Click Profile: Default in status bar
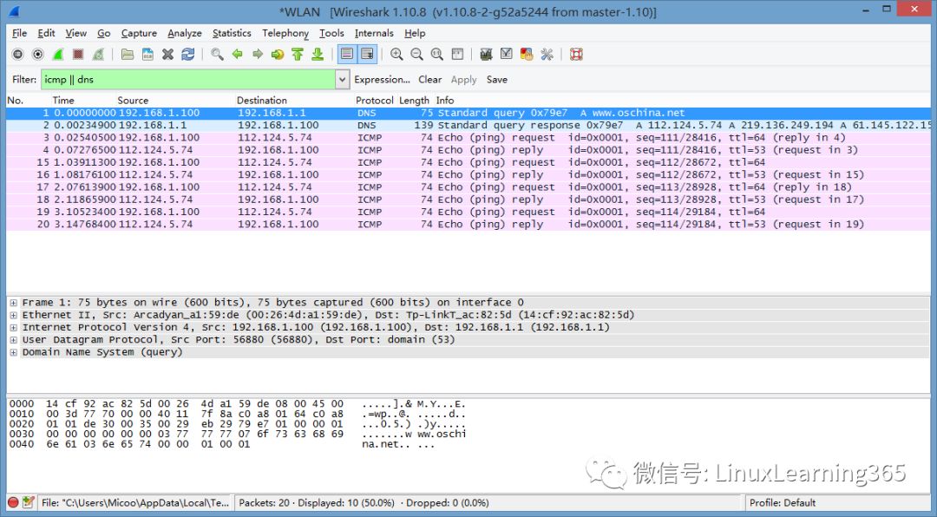Screen dimensions: 937x517 (x=783, y=502)
